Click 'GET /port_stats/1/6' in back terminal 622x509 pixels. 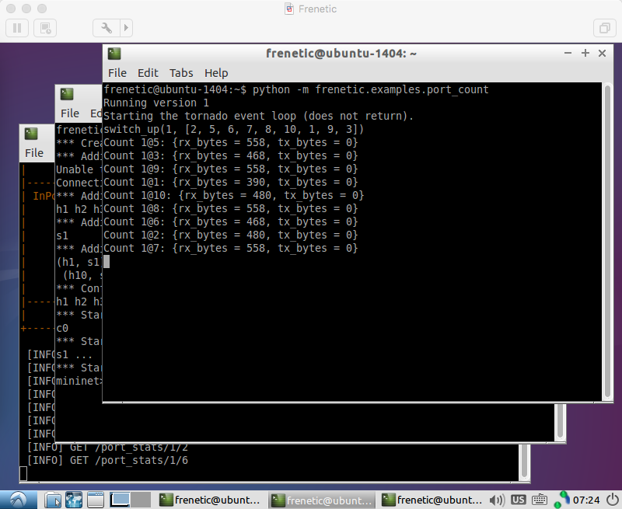point(129,461)
